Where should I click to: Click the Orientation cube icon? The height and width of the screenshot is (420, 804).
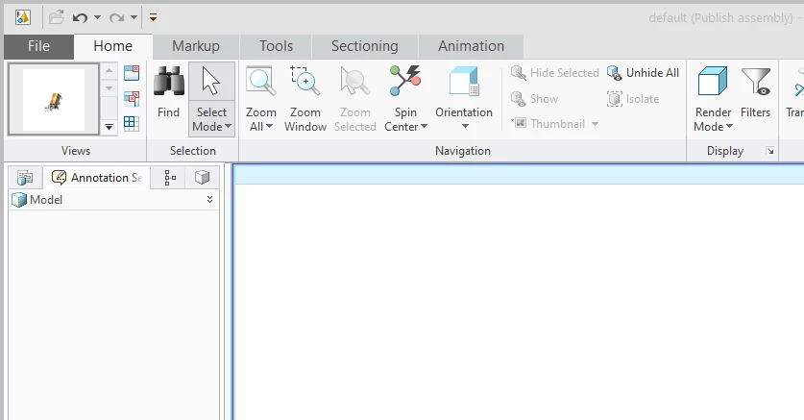(x=464, y=82)
